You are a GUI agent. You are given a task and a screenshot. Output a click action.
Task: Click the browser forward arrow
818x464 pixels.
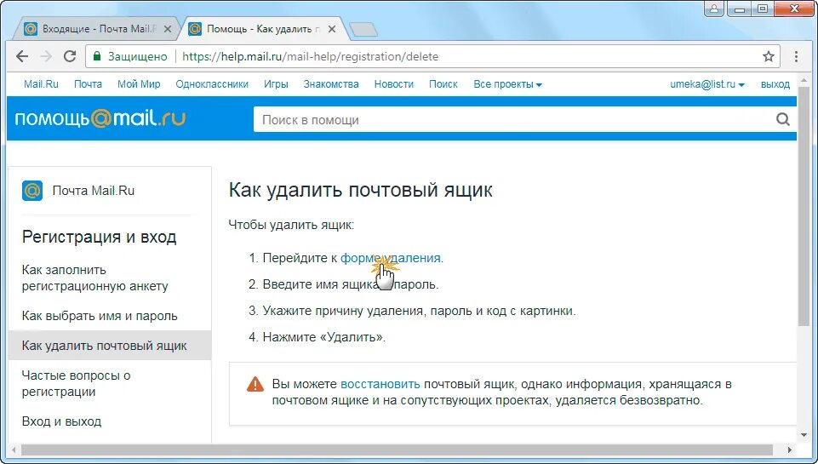46,56
